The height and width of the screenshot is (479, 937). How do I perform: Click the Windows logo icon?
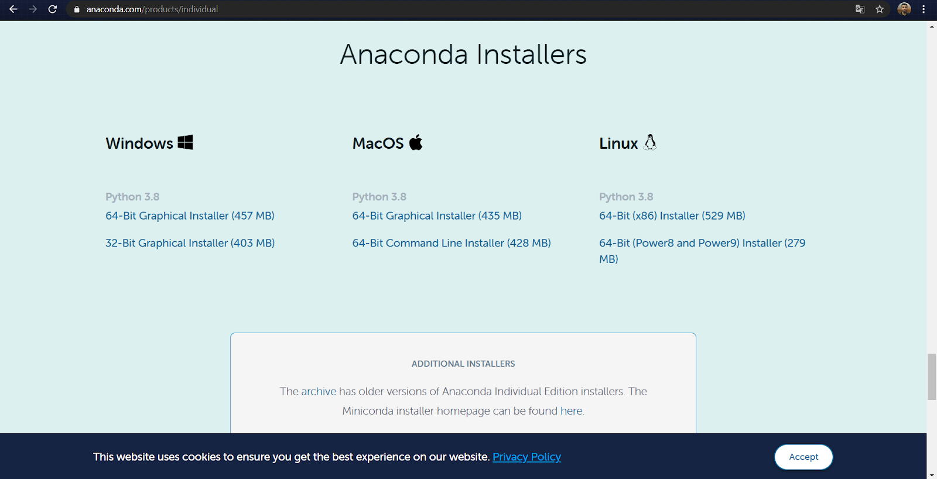tap(186, 142)
